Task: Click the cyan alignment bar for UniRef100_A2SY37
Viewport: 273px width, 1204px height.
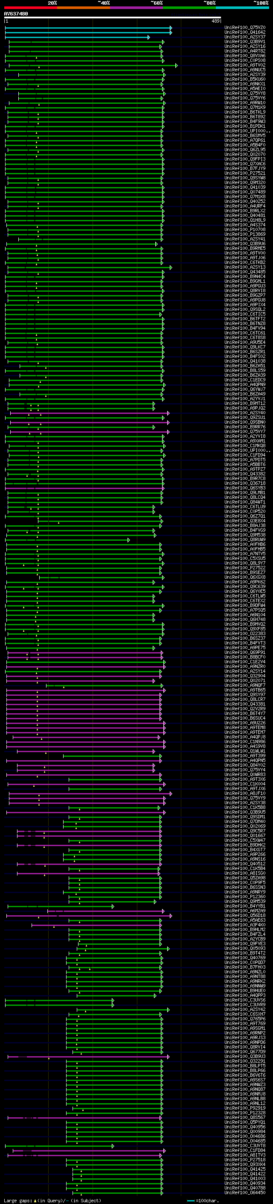Action: point(78,38)
